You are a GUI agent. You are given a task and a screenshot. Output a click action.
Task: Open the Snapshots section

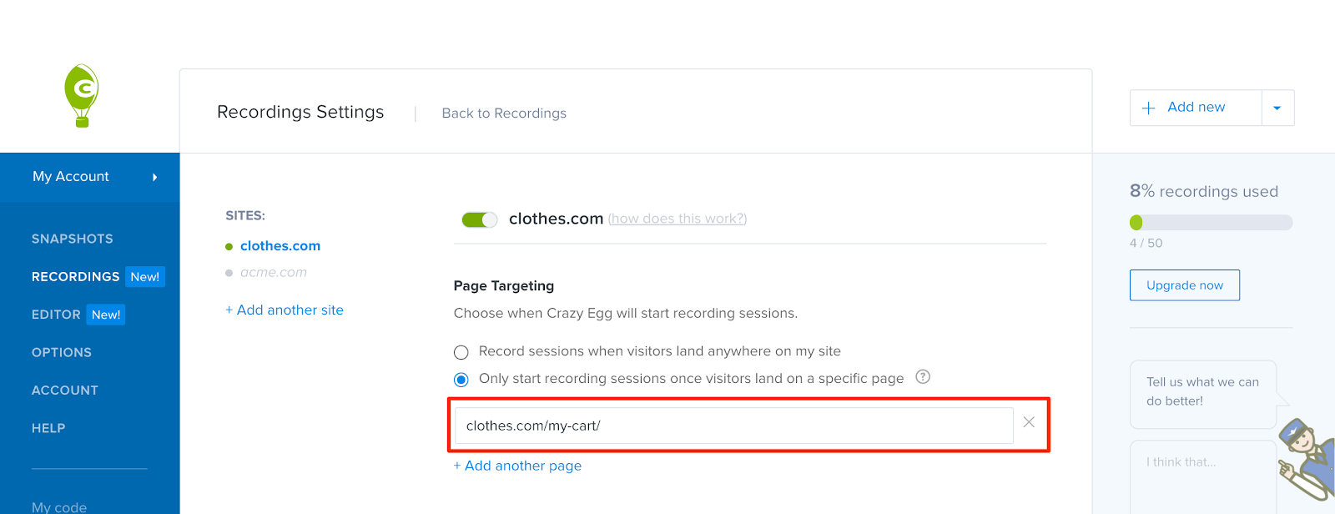coord(73,239)
